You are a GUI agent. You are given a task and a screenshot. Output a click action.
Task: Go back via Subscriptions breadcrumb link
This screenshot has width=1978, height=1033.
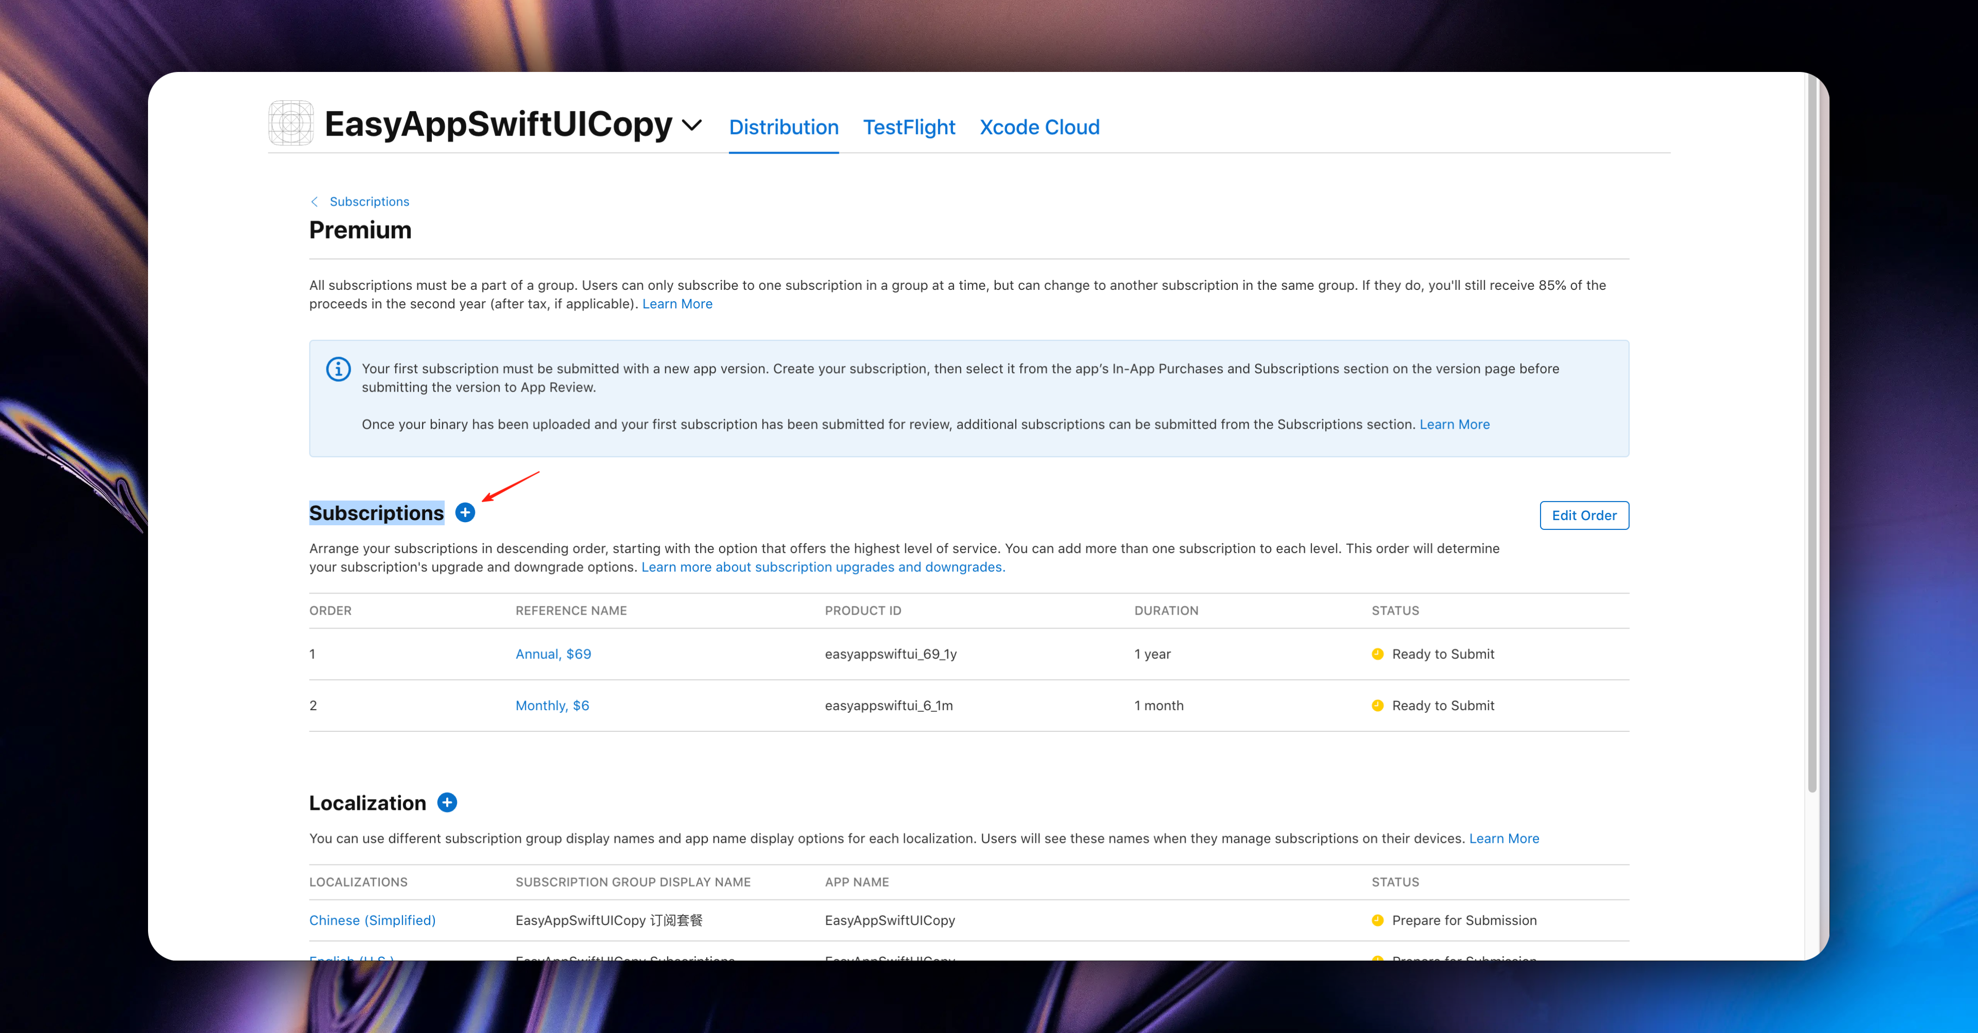370,201
